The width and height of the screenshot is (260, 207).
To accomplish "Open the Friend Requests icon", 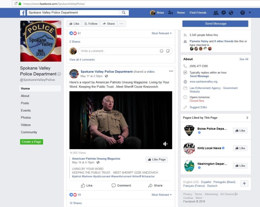I will [x=216, y=13].
